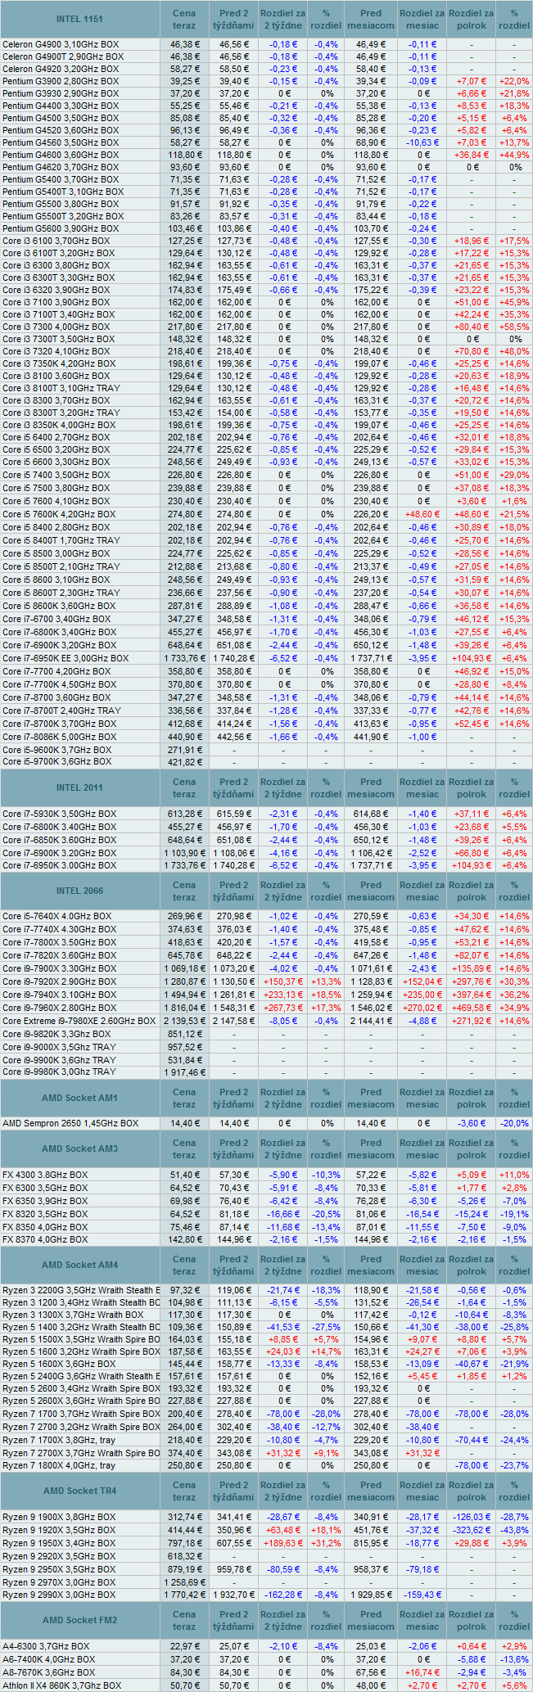Click the 1 258,69 € price of Ryzen 9 2970X
Image resolution: width=533 pixels, height=1692 pixels.
pos(184,1582)
